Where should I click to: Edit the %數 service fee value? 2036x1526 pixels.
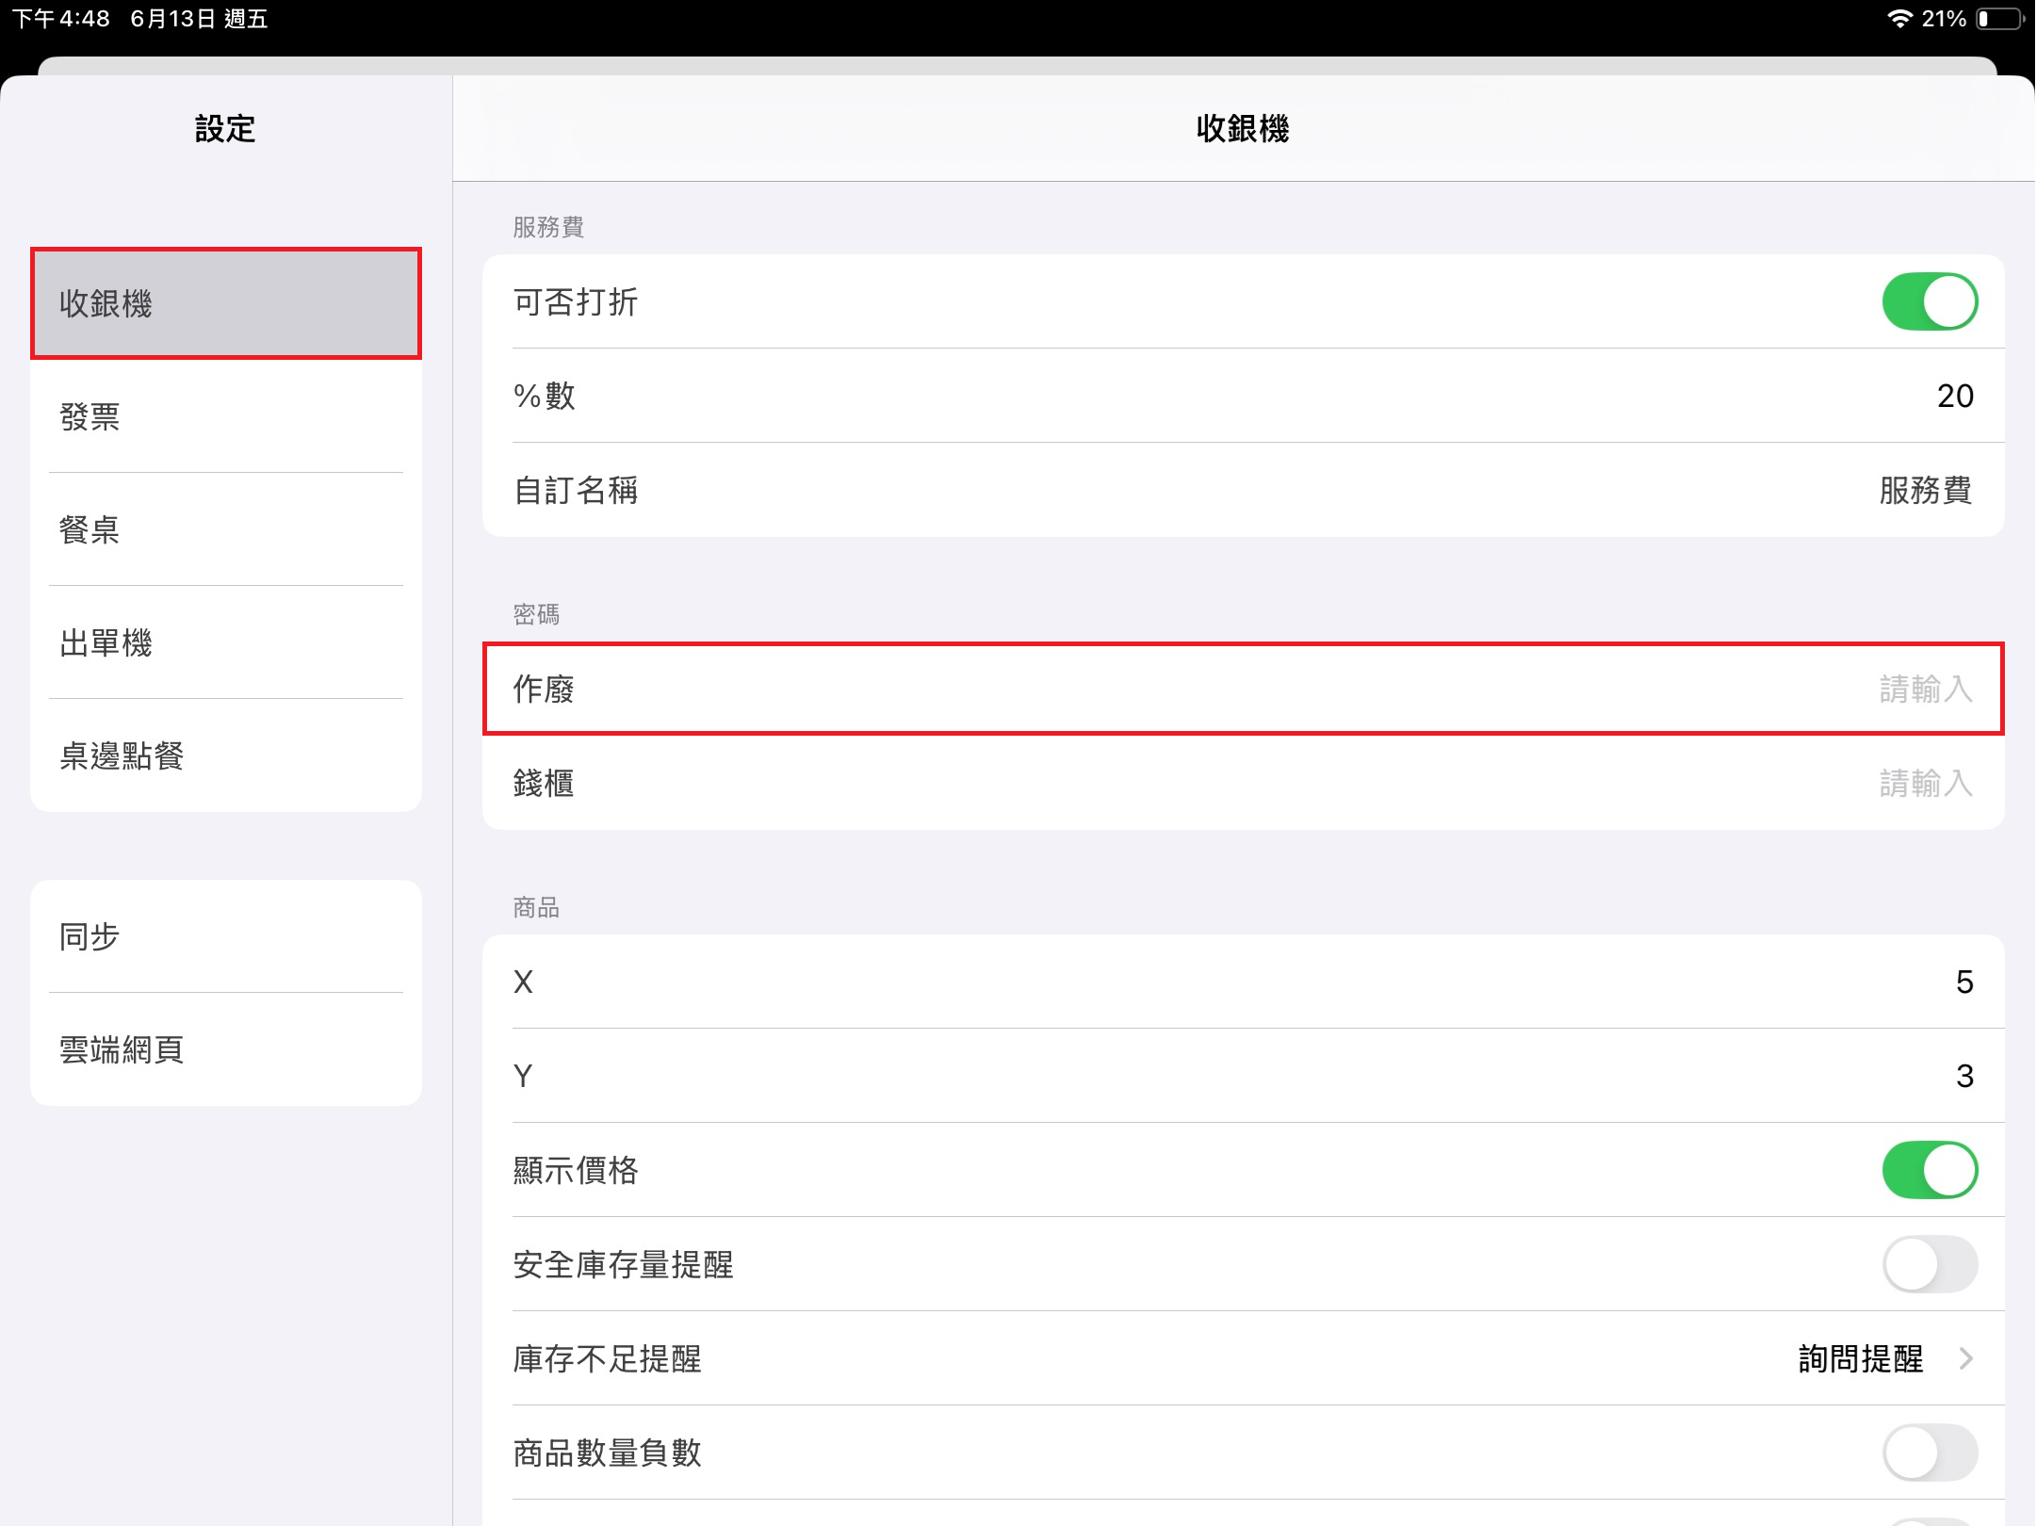(1954, 396)
